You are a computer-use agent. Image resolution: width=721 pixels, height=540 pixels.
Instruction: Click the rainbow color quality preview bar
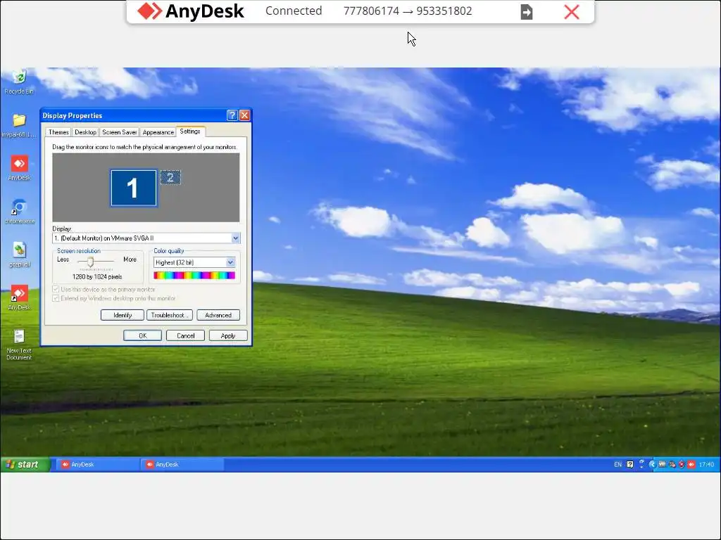[x=194, y=275]
